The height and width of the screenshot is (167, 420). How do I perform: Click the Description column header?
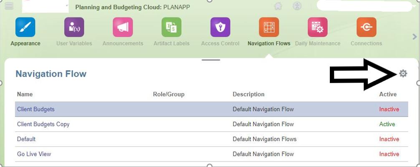pyautogui.click(x=248, y=94)
